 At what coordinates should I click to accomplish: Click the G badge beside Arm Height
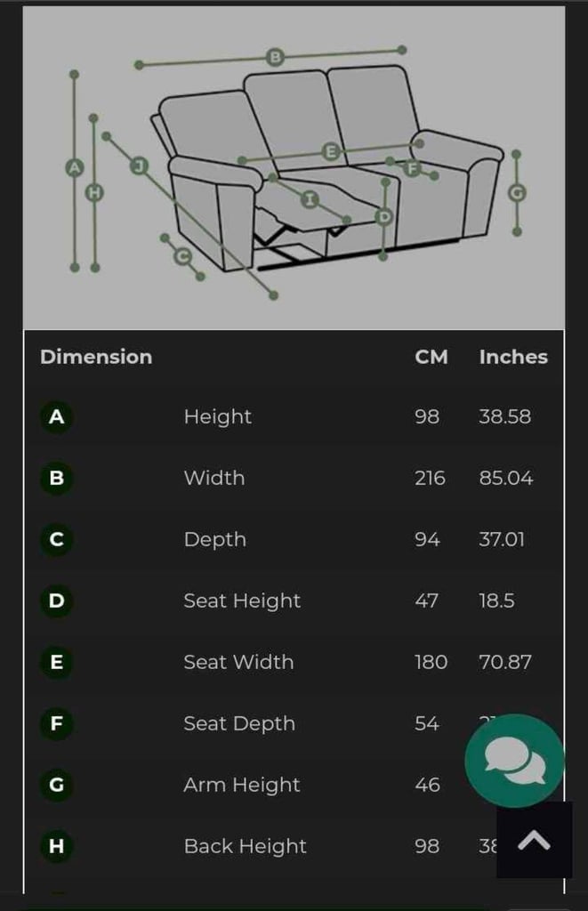pos(56,785)
